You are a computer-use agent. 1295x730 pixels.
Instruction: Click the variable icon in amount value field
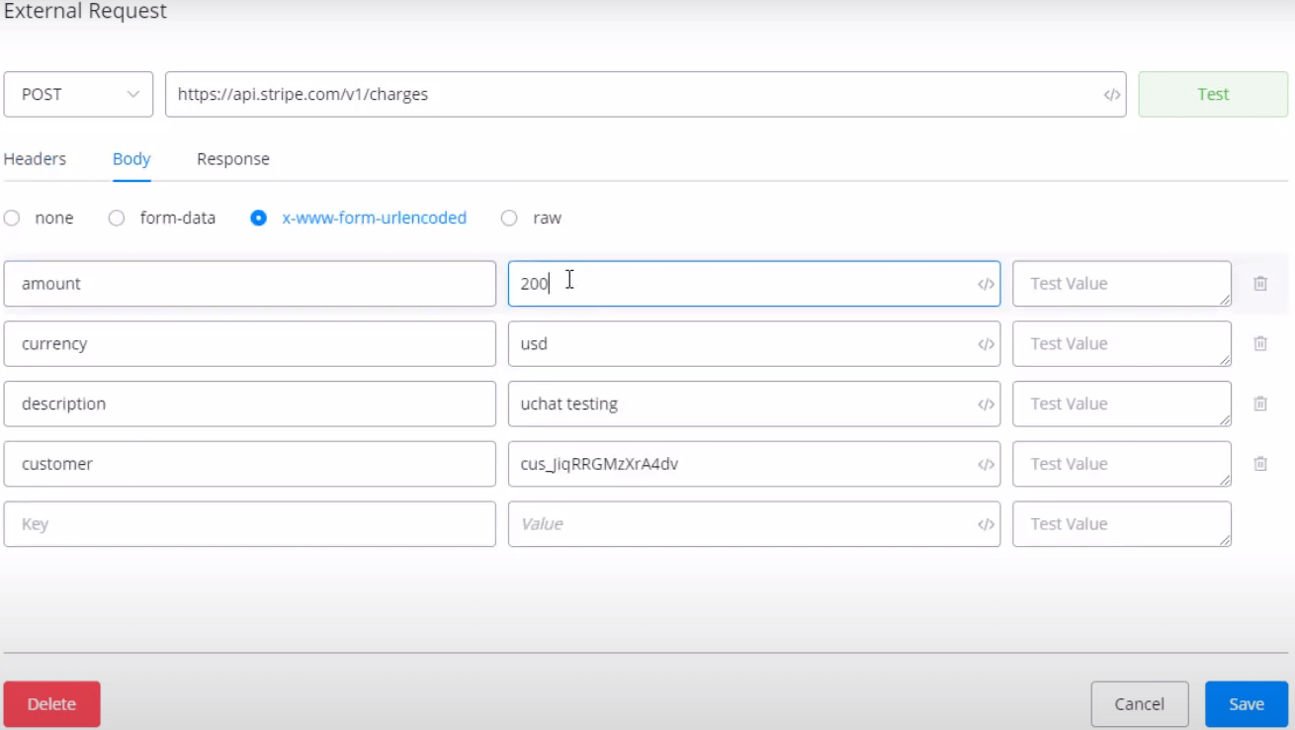click(x=986, y=284)
